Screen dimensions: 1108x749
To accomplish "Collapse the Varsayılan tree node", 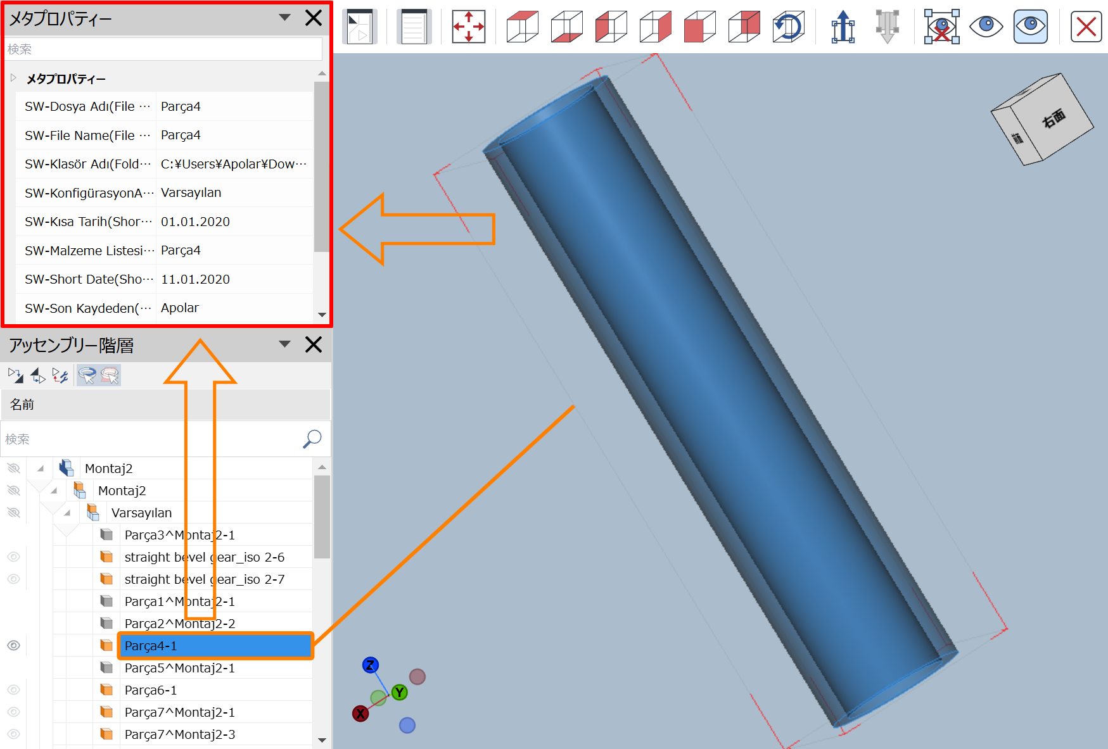I will point(67,513).
